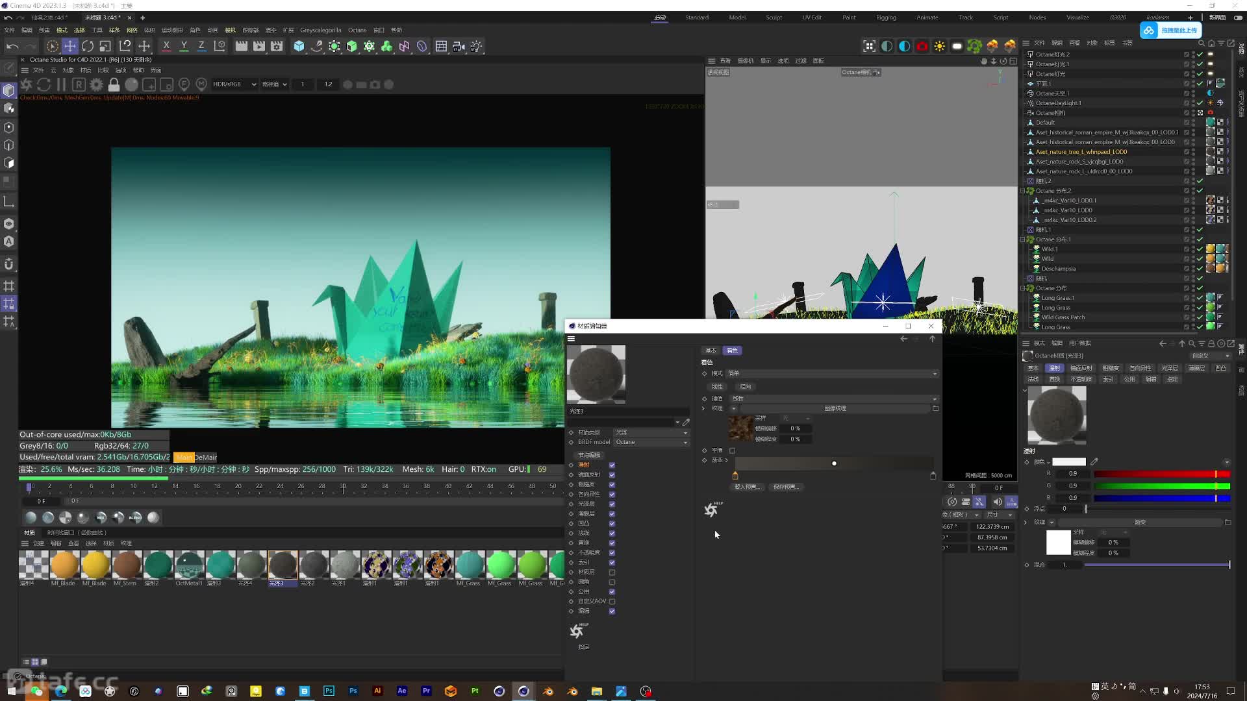The image size is (1247, 701).
Task: Toggle X axis lock
Action: point(166,46)
